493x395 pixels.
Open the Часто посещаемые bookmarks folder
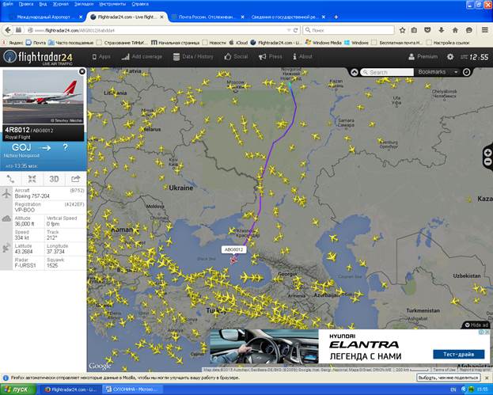pos(71,43)
